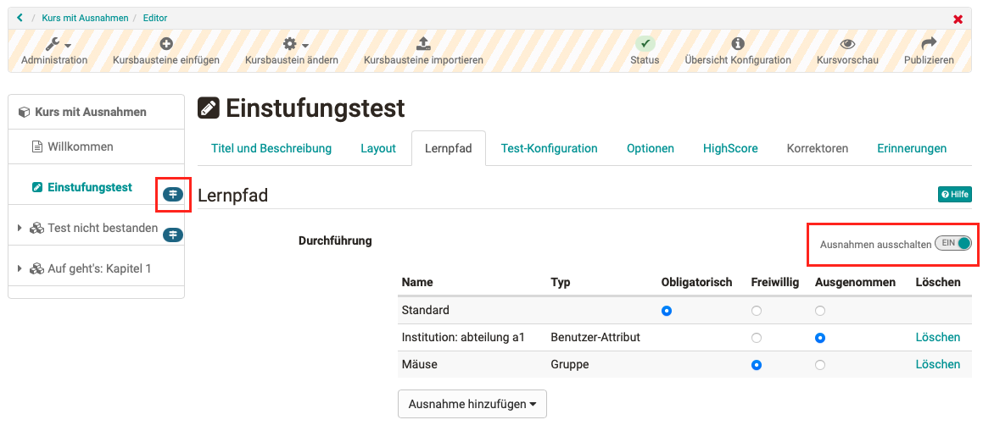The height and width of the screenshot is (442, 983).
Task: Click Löschen link for Mäuse row
Action: coord(937,364)
